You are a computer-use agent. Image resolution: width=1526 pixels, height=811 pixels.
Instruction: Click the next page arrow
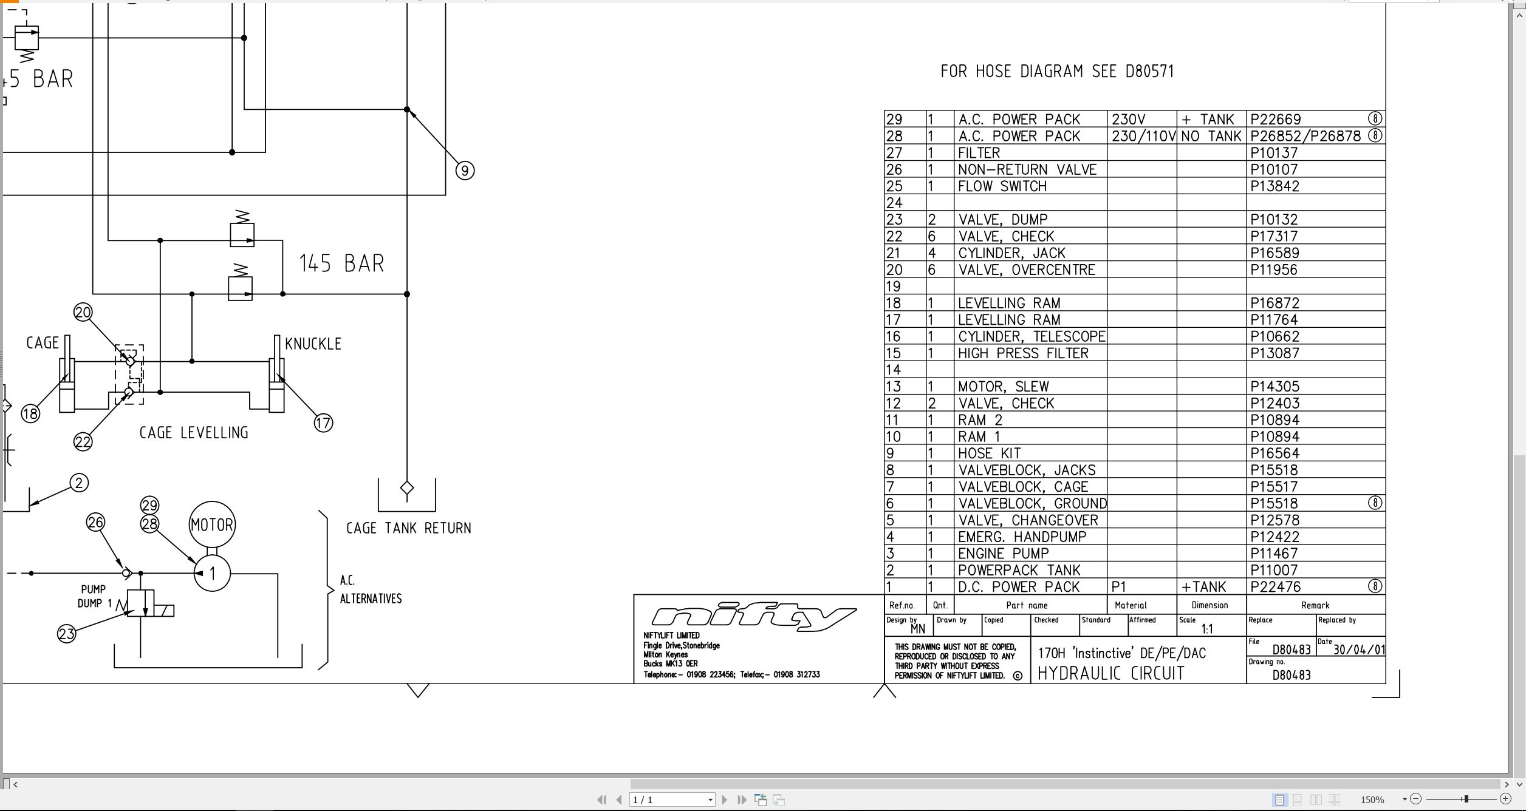pyautogui.click(x=724, y=799)
